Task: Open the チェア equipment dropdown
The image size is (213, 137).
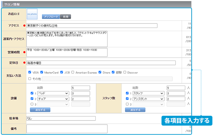Action: tap(53, 99)
